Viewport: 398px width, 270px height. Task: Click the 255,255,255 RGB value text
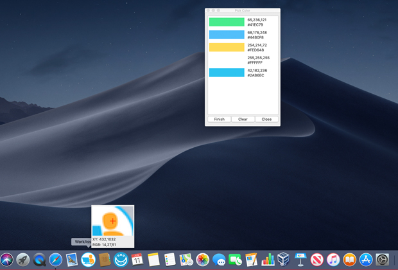(x=259, y=58)
